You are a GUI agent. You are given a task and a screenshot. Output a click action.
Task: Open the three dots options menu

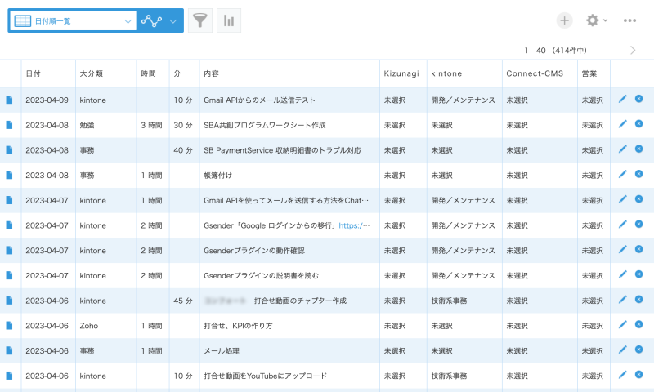629,20
